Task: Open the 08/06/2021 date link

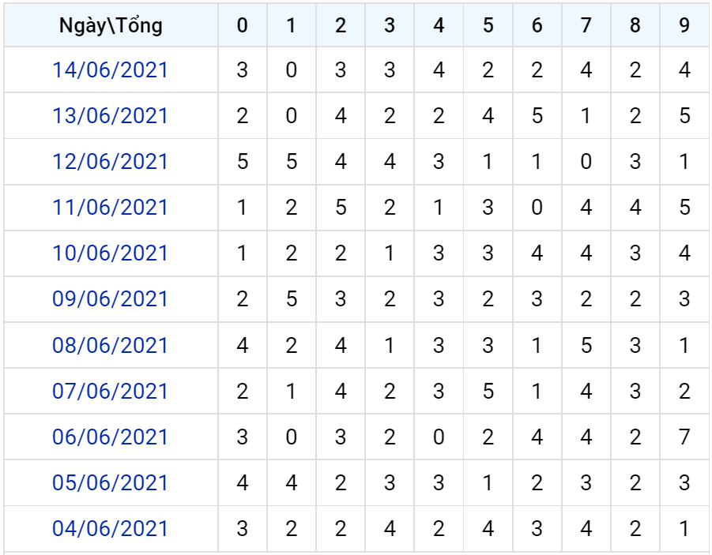Action: click(x=111, y=345)
